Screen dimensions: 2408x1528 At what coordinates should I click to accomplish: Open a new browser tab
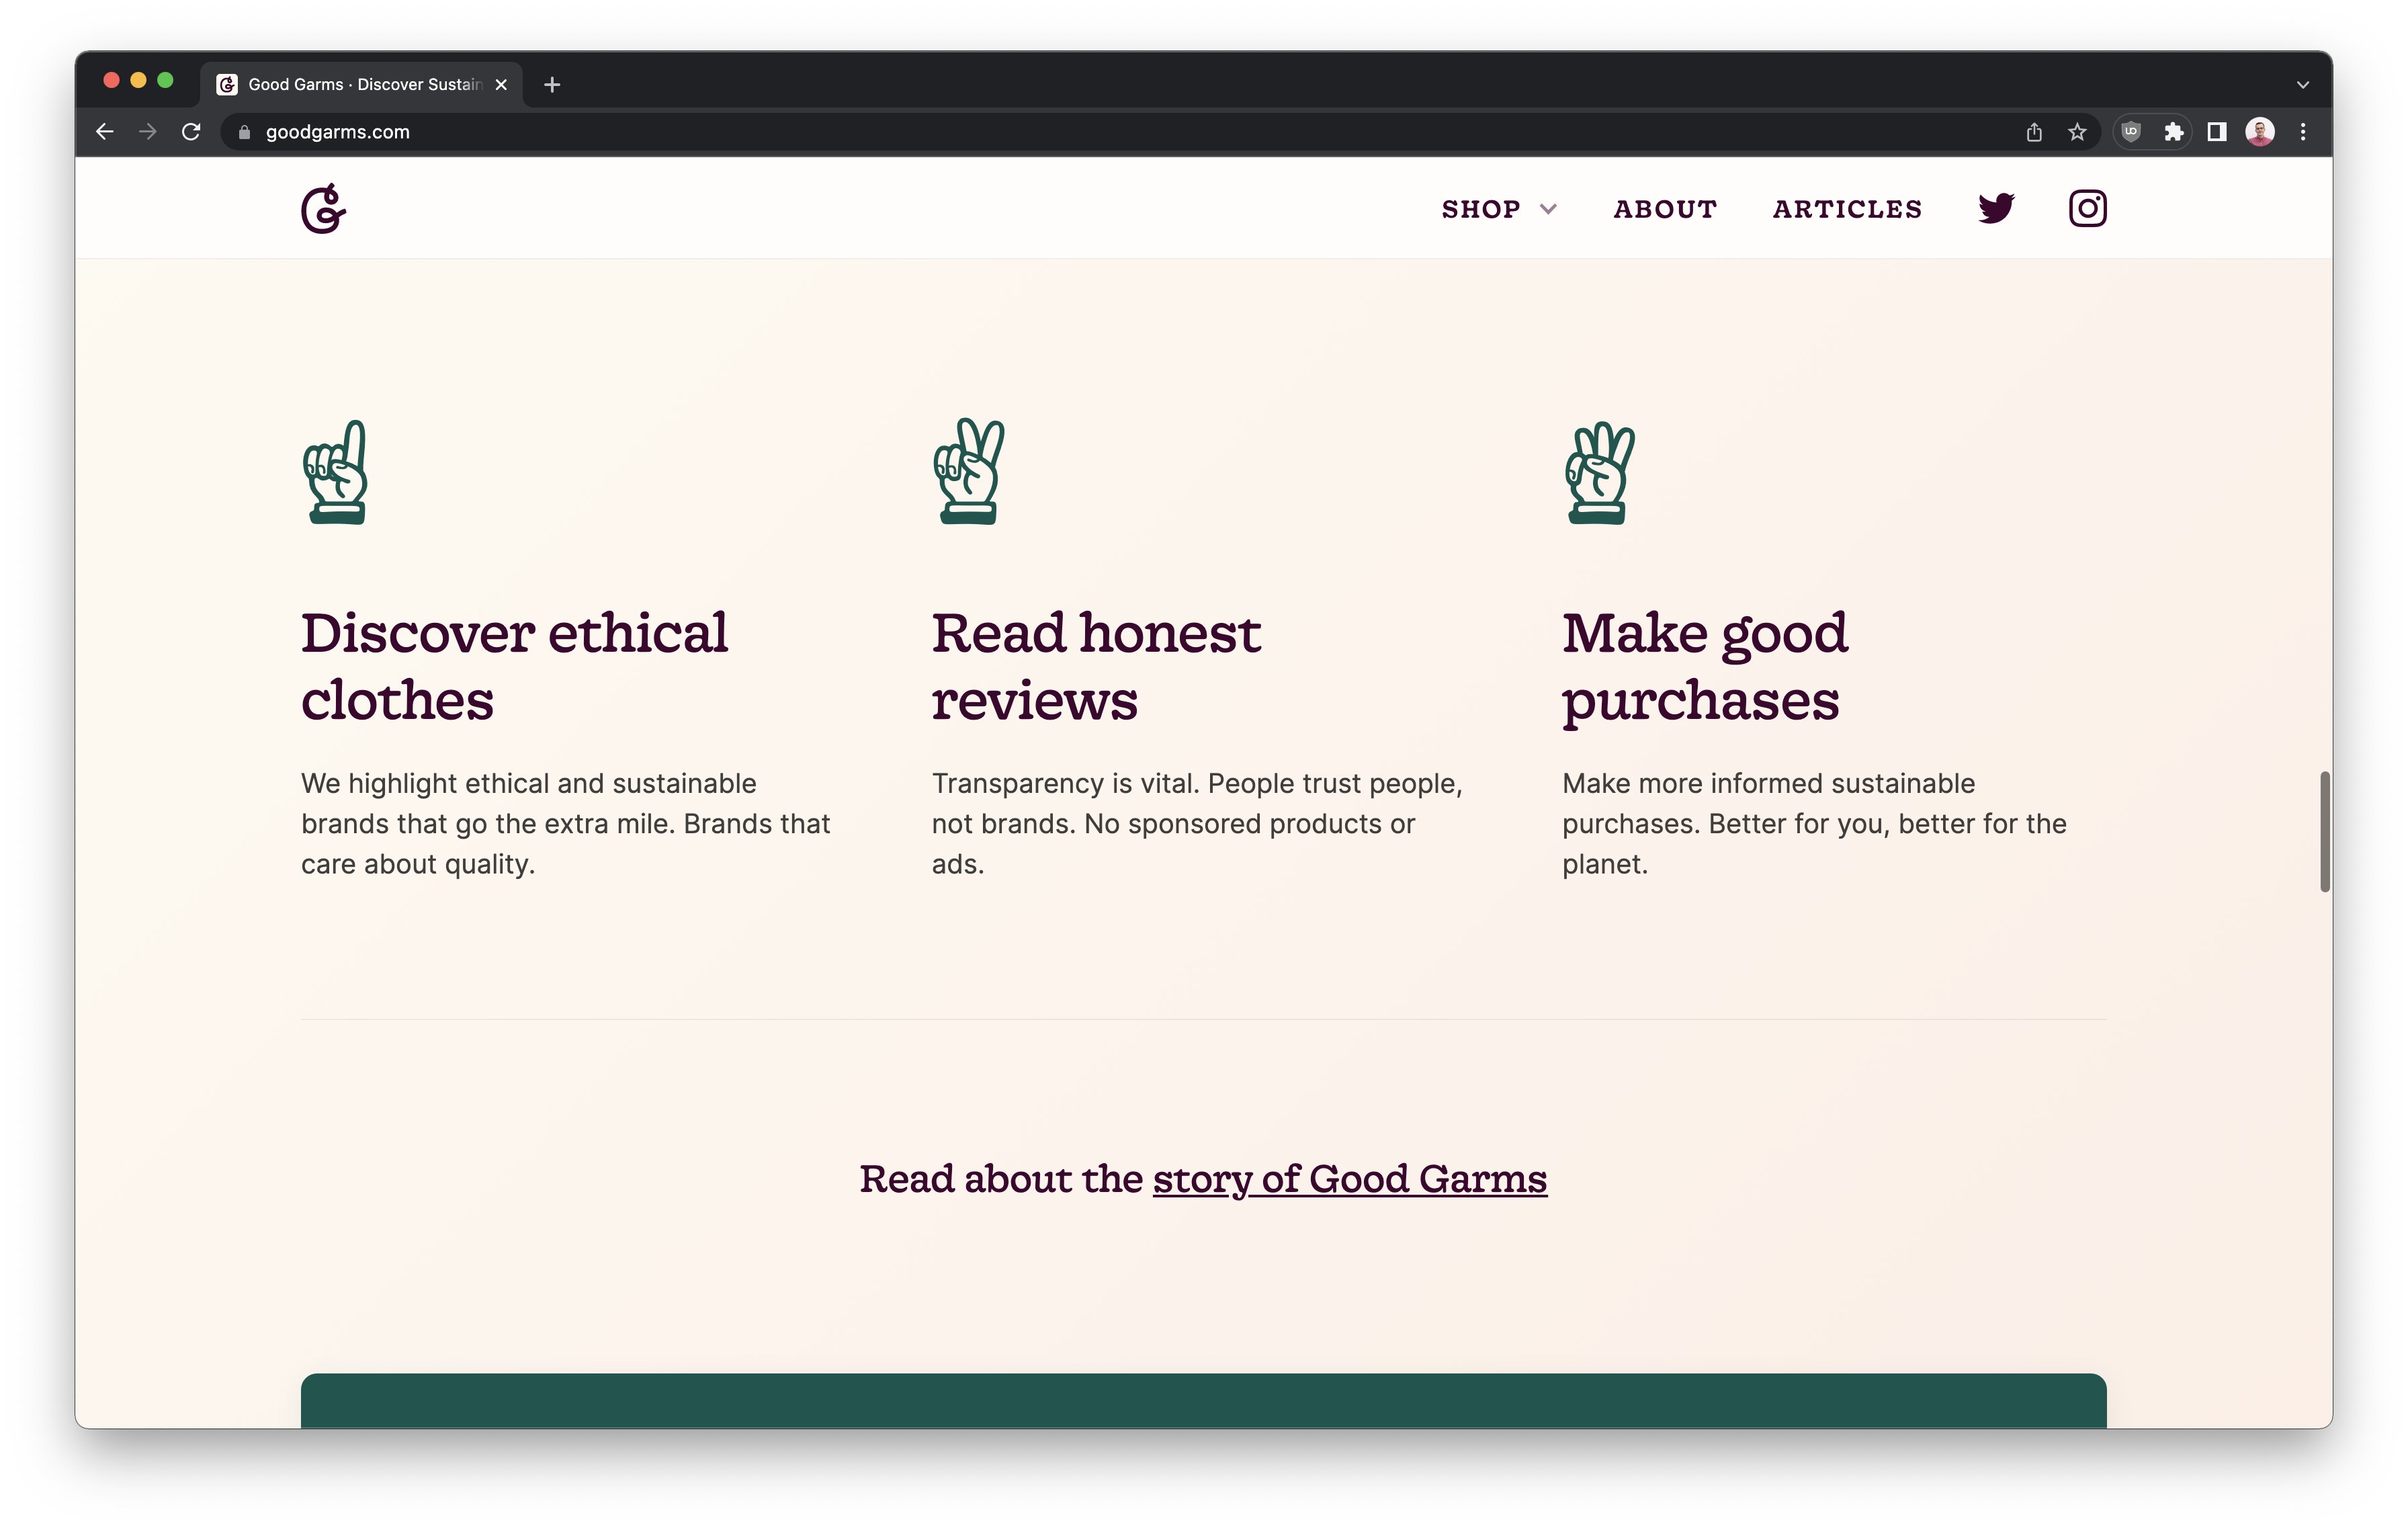552,85
